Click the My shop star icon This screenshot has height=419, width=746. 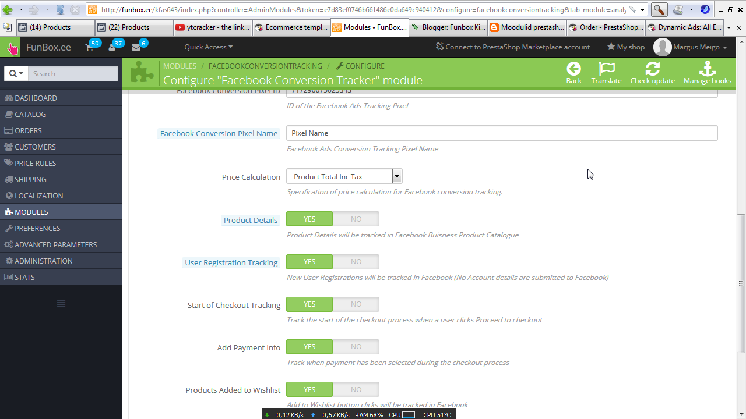[x=611, y=47]
